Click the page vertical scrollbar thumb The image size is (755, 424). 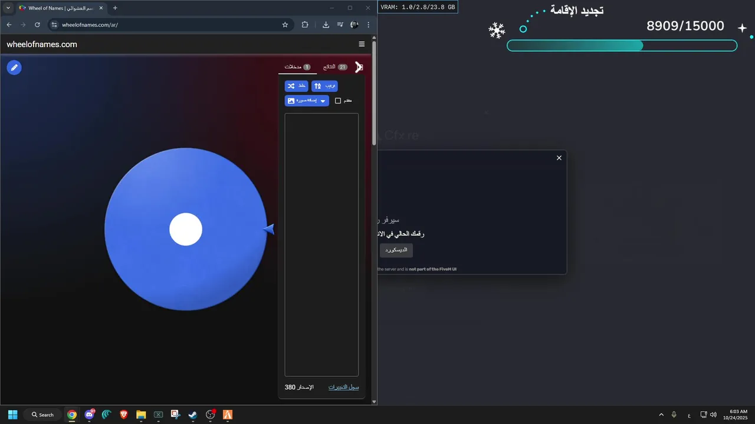click(374, 93)
